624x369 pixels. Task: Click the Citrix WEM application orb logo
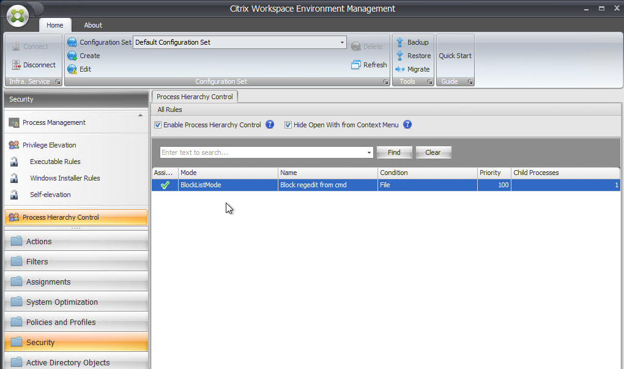pos(18,17)
